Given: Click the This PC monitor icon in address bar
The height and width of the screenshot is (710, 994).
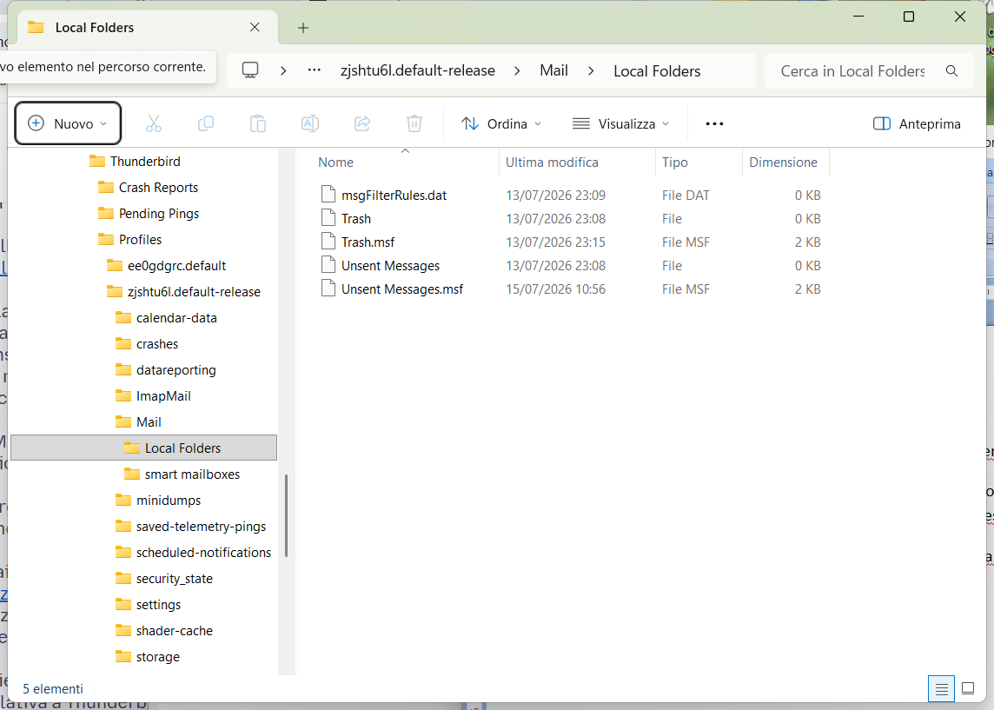Looking at the screenshot, I should click(x=250, y=70).
